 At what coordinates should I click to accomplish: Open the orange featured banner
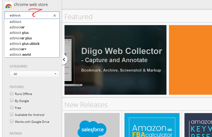(190, 60)
